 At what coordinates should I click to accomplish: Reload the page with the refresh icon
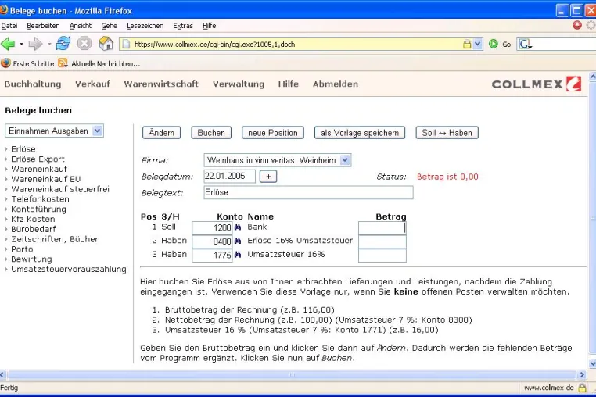click(63, 44)
